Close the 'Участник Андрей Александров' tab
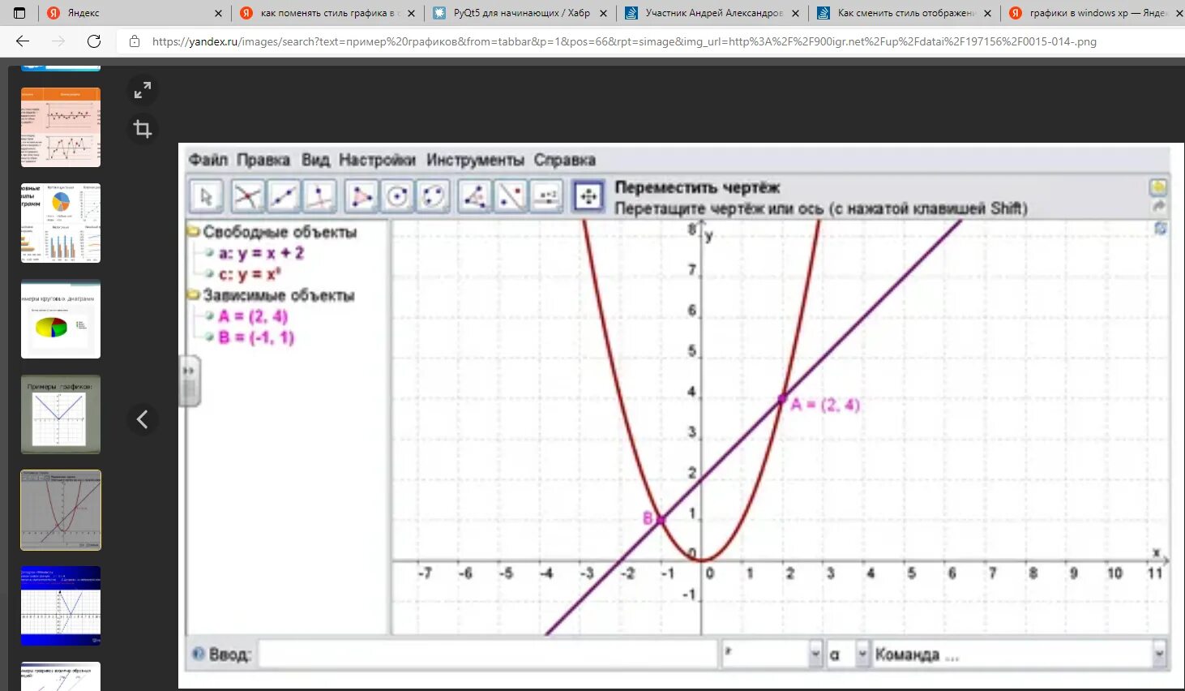Screen dimensions: 1185x691 [795, 13]
